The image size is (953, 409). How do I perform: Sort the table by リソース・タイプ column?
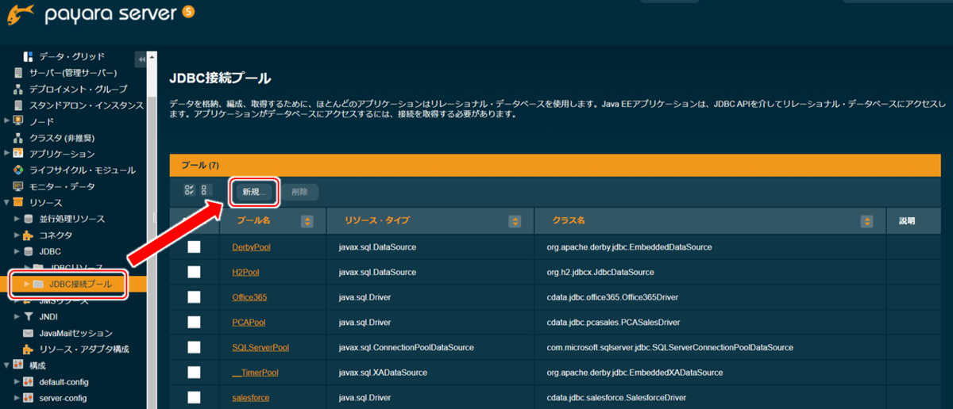tap(515, 221)
